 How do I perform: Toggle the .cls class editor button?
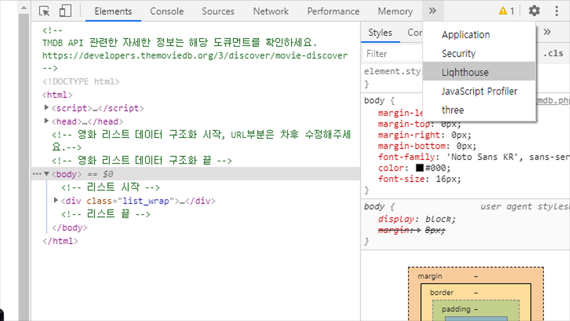[553, 53]
